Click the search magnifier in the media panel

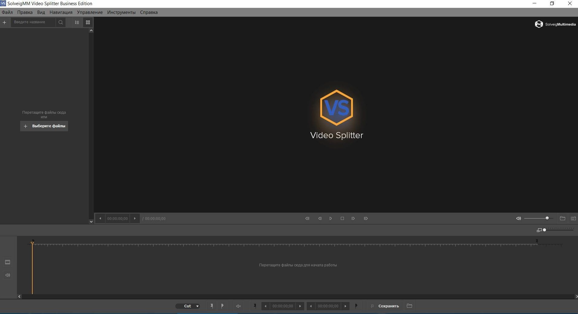tap(61, 22)
